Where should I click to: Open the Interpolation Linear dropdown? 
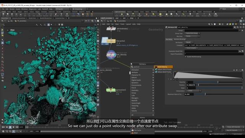pos(194,91)
